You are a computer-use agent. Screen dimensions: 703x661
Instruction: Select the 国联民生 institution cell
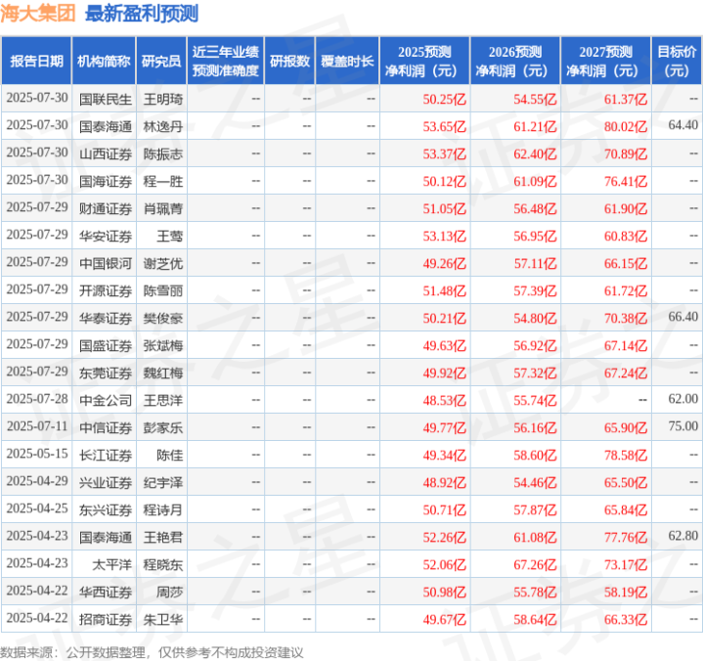pos(106,99)
